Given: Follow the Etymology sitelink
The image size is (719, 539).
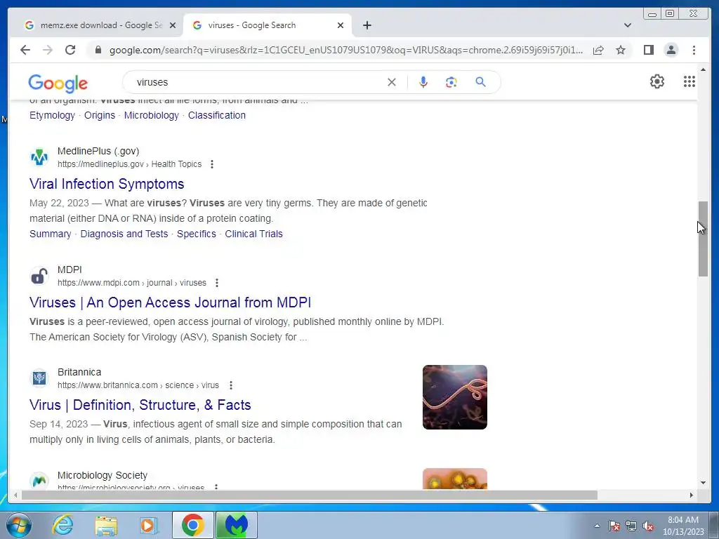Looking at the screenshot, I should coord(52,116).
